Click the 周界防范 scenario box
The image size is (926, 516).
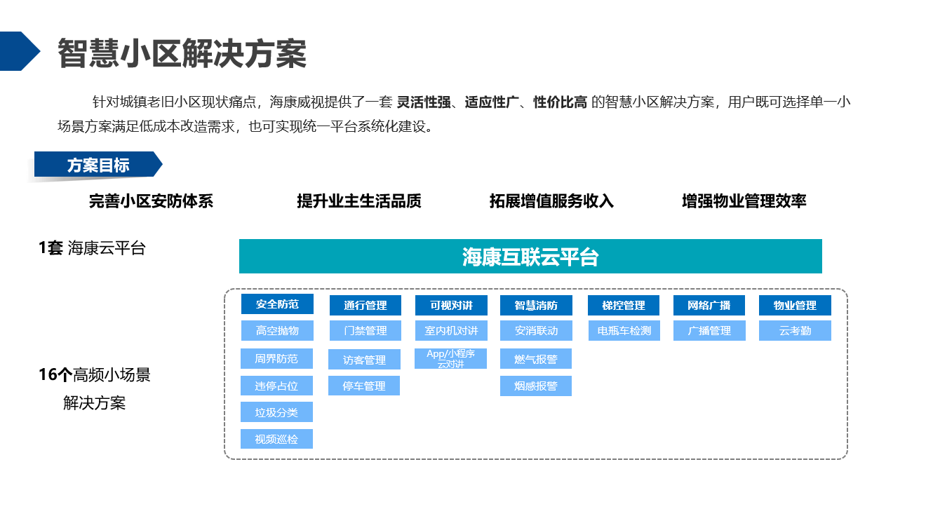pos(277,358)
